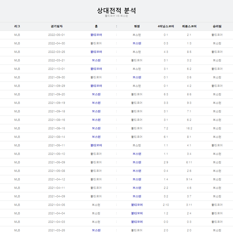Viewport: 233px width, 234px height.
Task: Click home team 볼티모어 in the 2021-04-11 row
Action: [96, 188]
